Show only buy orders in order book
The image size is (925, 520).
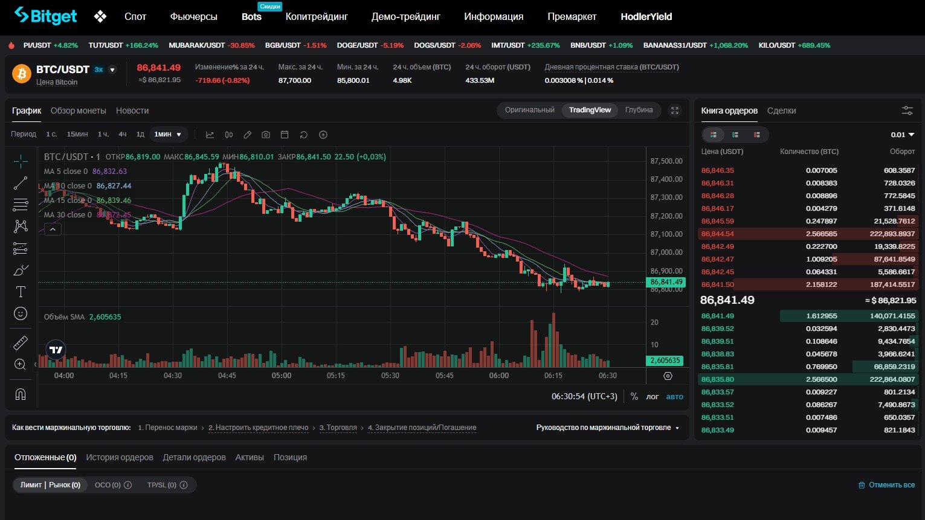coord(735,135)
